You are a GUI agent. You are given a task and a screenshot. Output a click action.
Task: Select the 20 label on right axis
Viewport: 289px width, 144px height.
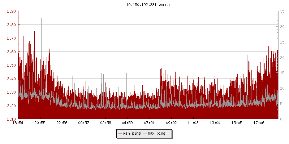(x=283, y=58)
